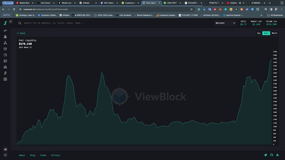Open the tab search dropdown arrow
Image resolution: width=285 pixels, height=160 pixels.
pos(282,3)
